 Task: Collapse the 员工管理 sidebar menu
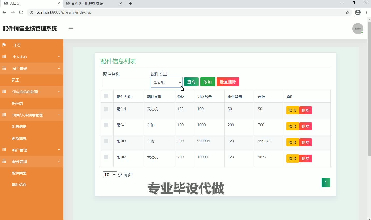32,68
